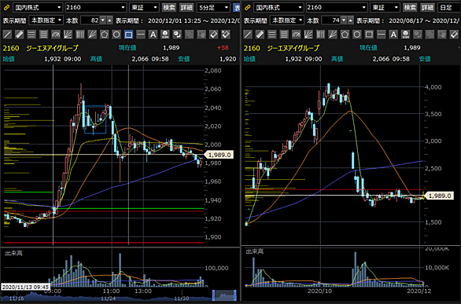
Task: Select the eraser tool in right chart toolbar
Action: click(x=454, y=35)
